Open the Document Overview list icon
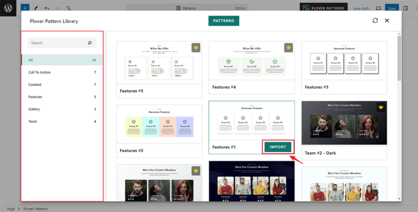Viewport: 418px width, 212px height. tap(69, 8)
